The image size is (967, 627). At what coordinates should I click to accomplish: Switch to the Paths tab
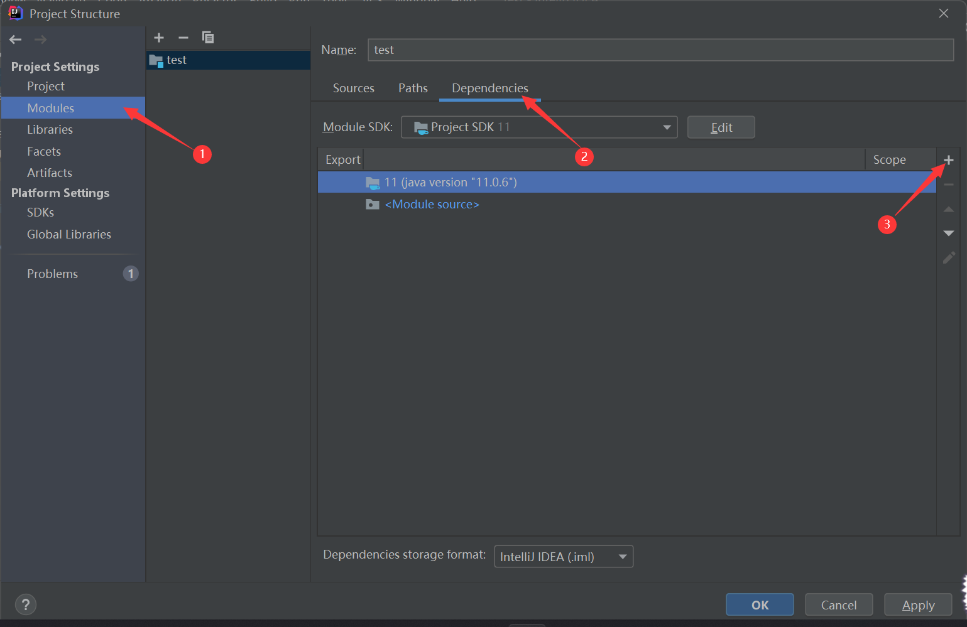point(413,88)
